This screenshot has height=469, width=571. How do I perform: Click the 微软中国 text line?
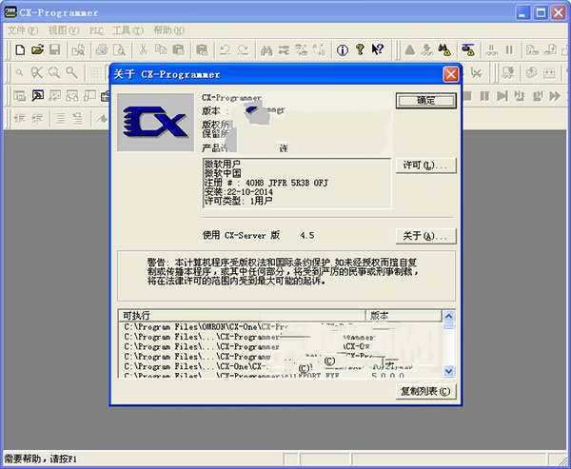223,174
